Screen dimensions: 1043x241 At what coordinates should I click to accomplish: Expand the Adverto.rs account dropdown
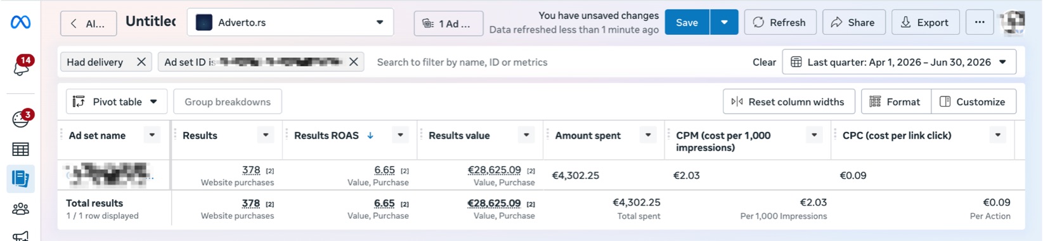tap(290, 22)
